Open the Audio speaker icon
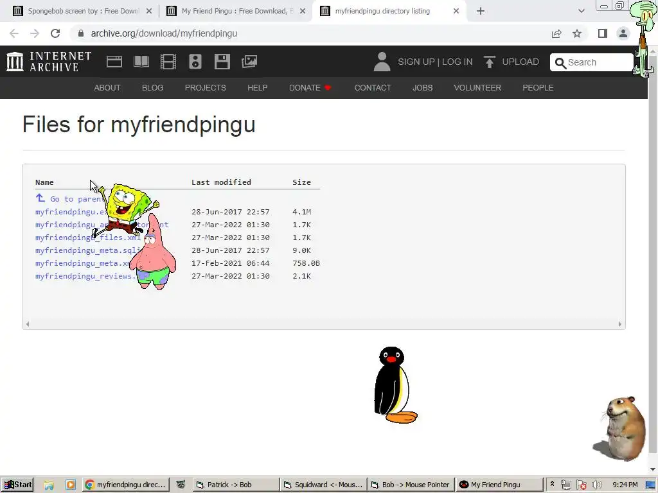 click(195, 62)
